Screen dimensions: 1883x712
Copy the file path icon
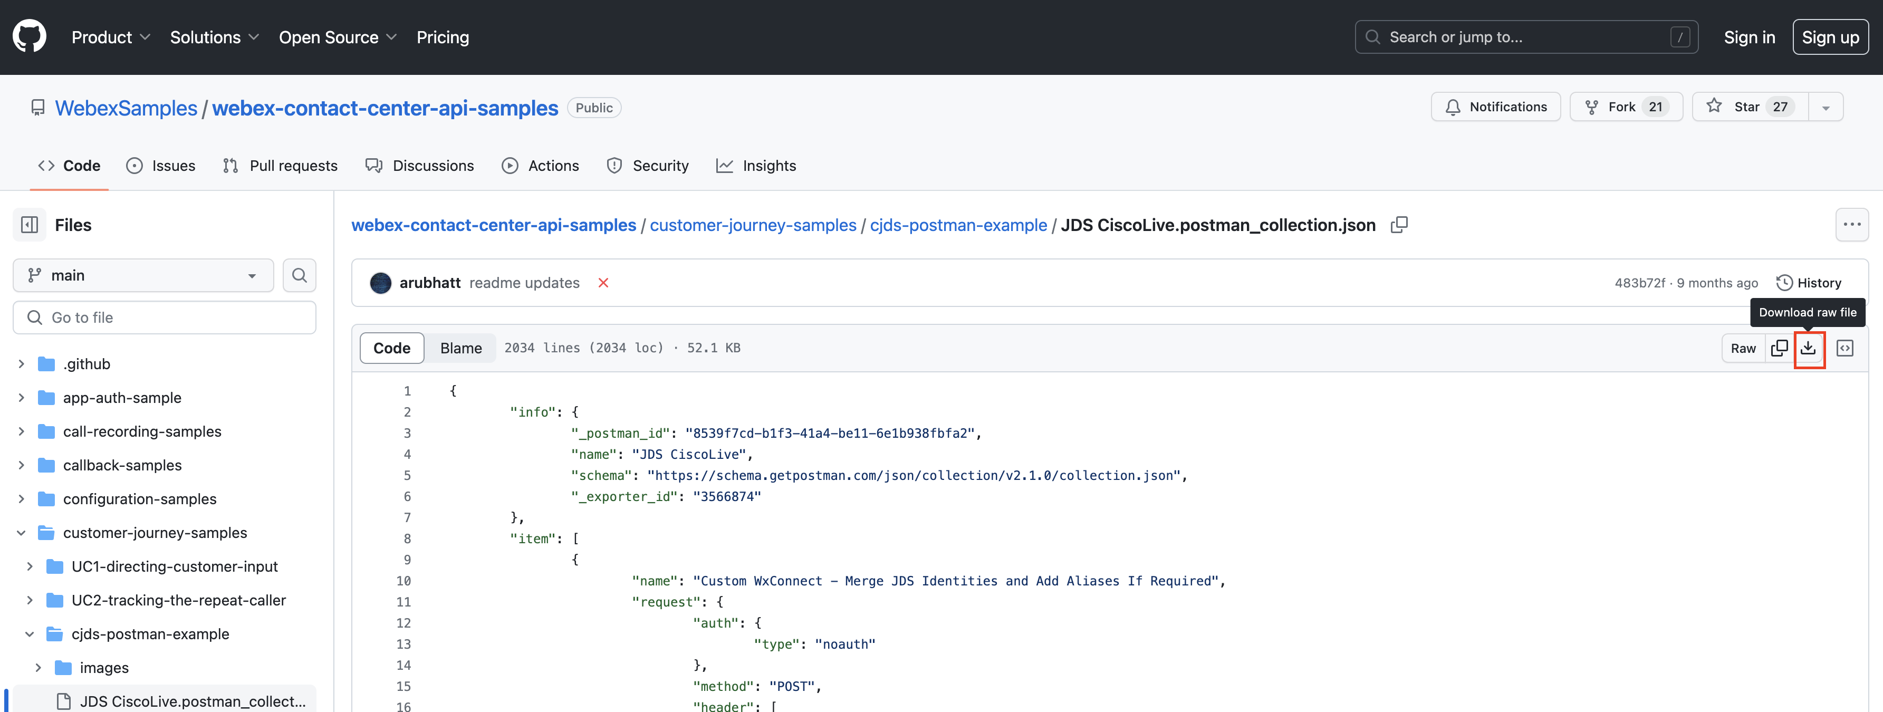tap(1399, 225)
